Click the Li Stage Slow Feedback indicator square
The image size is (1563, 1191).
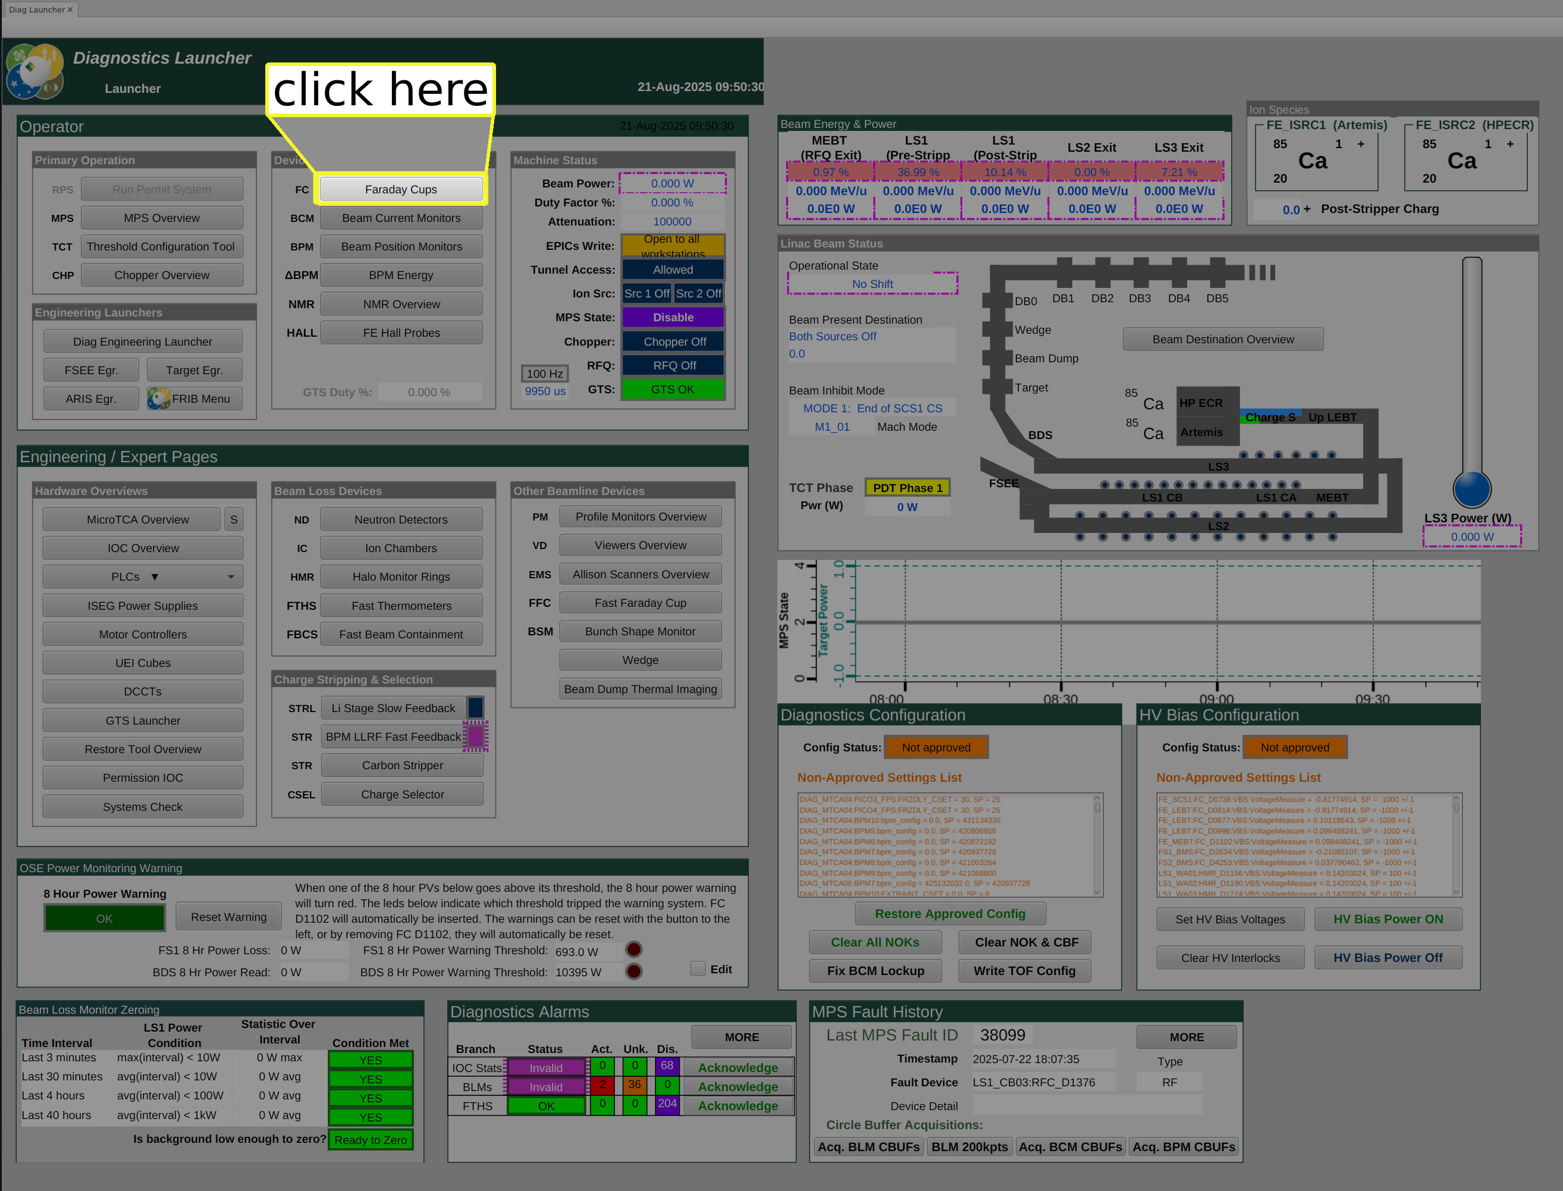[x=476, y=707]
